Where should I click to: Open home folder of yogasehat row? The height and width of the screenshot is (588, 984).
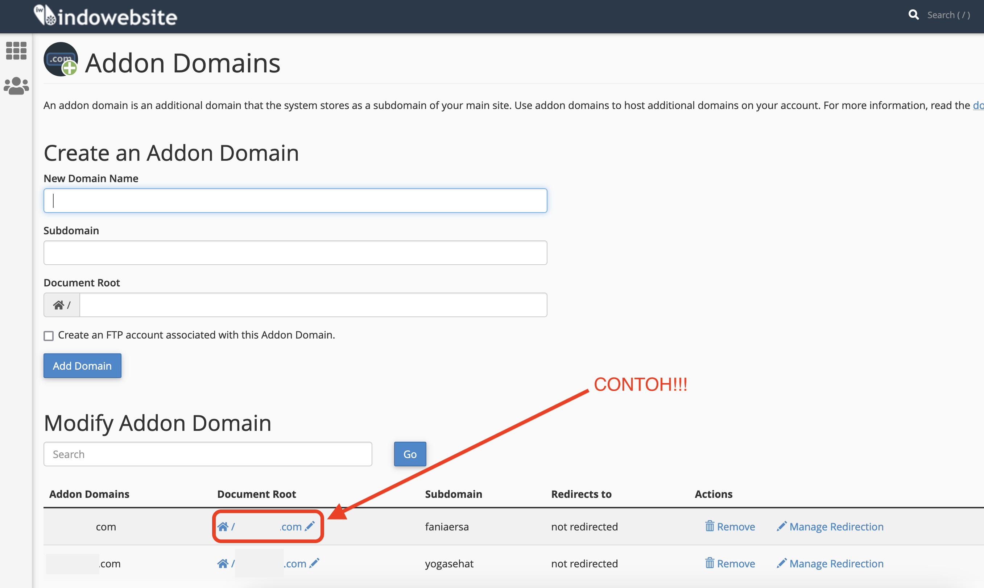[x=223, y=563]
